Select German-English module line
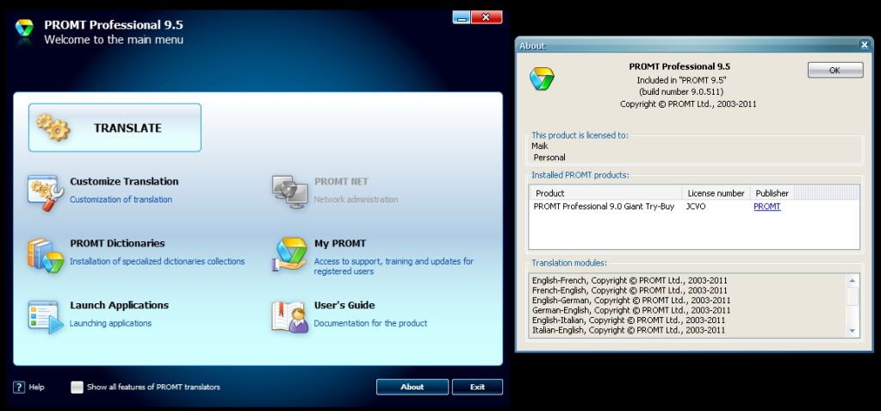This screenshot has height=411, width=881. 631,310
